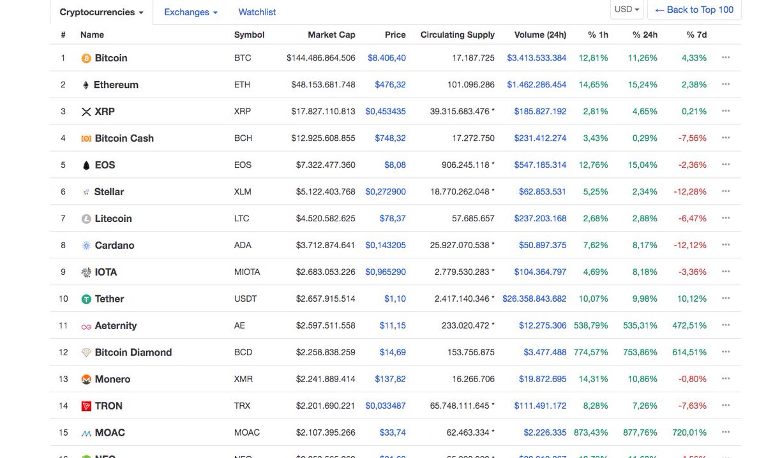Click the TRON logo icon

coord(86,406)
